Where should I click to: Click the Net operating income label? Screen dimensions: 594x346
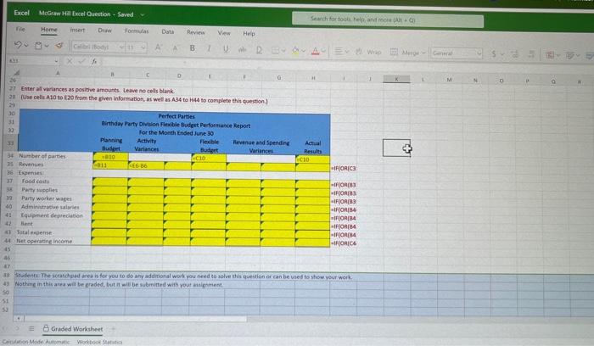point(44,241)
